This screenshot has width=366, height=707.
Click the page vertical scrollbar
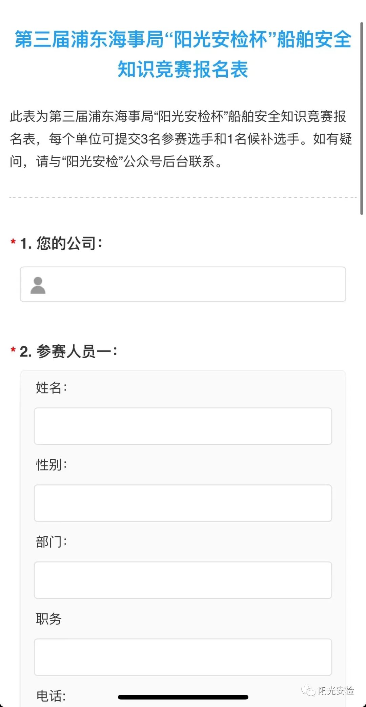[x=362, y=119]
